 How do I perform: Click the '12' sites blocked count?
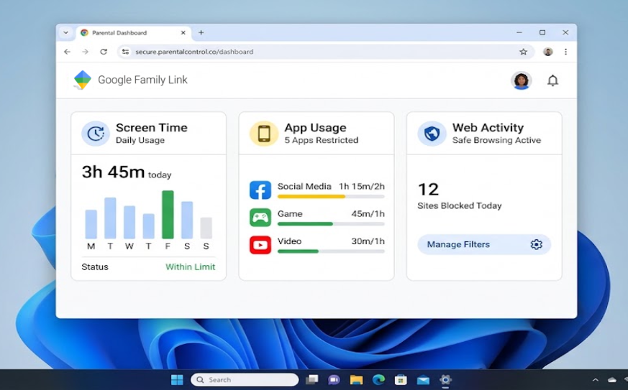click(428, 189)
